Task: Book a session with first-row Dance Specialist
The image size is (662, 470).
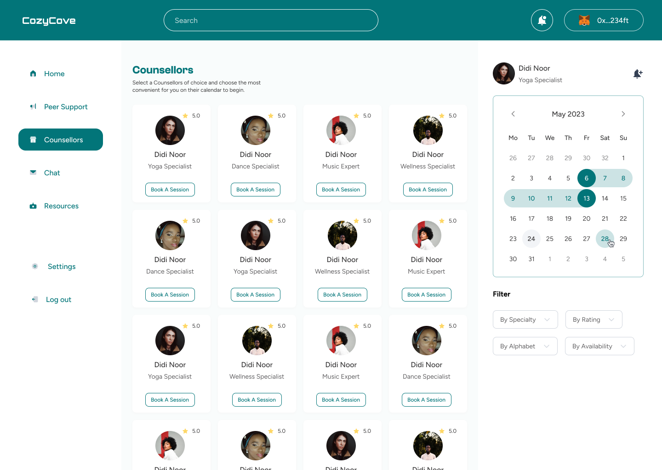Action: click(x=256, y=190)
